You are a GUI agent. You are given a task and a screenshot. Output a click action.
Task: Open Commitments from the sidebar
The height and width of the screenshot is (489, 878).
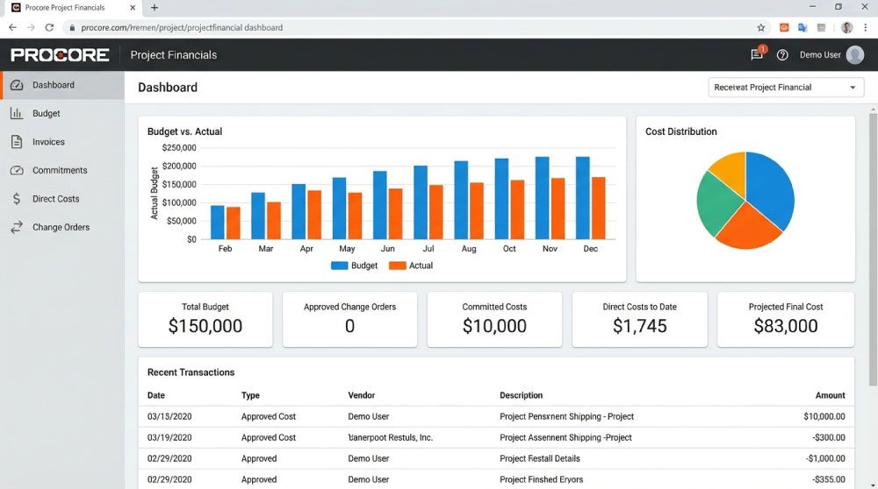pos(62,171)
